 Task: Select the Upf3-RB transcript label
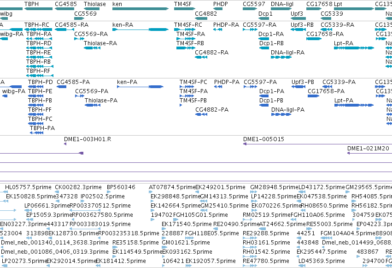pos(302,25)
